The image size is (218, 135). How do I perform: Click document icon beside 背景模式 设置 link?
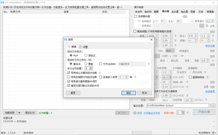tap(207, 26)
